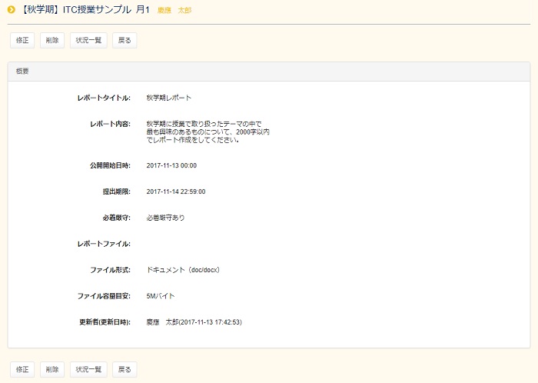Click the orange arrow icon beside course title
538x383 pixels.
pyautogui.click(x=12, y=10)
